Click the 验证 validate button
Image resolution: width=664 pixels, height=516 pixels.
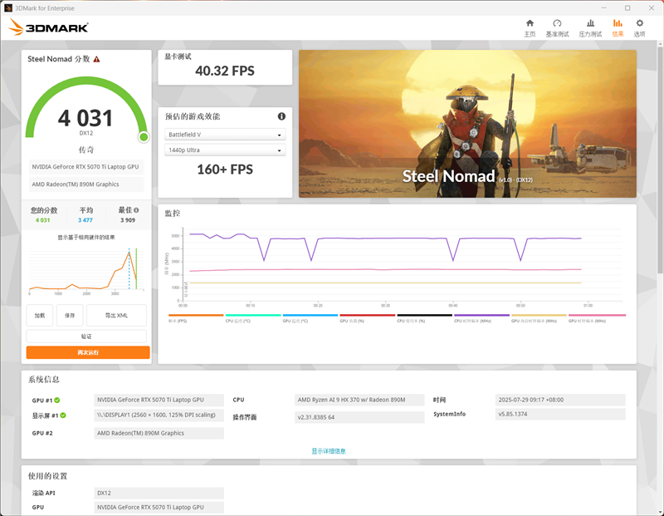coord(86,337)
